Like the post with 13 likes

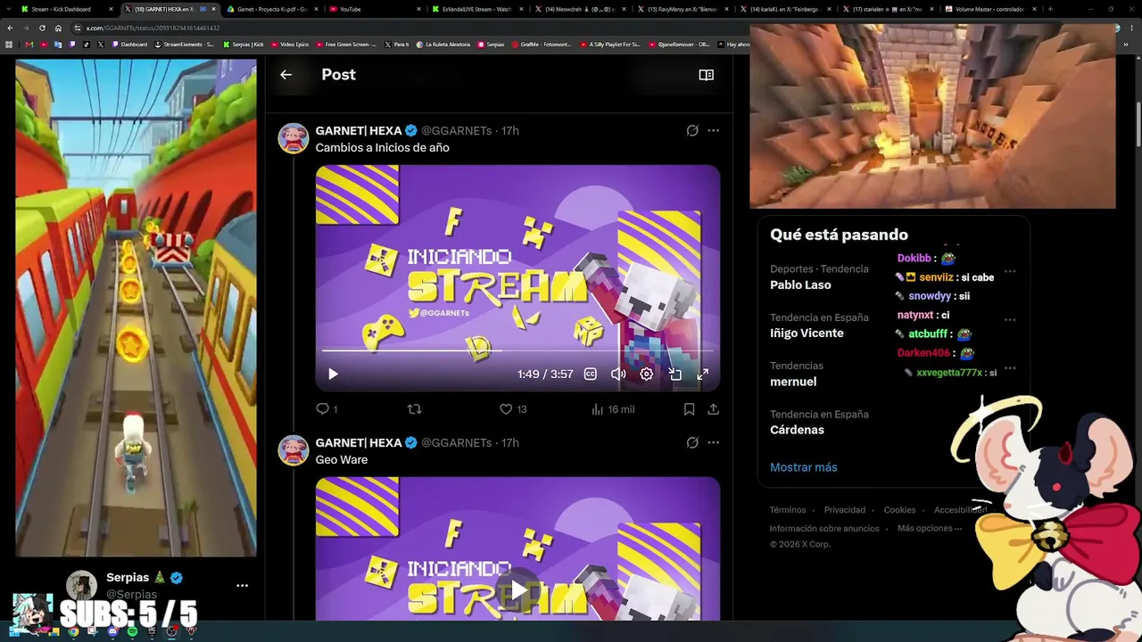(x=513, y=409)
